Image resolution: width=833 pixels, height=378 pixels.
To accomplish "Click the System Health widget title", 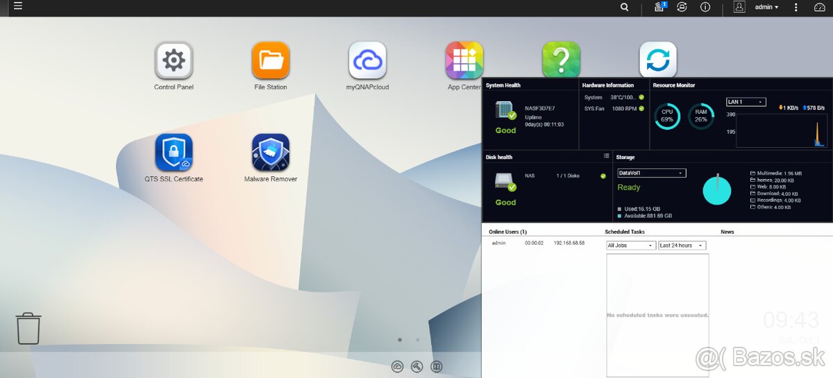I will coord(503,85).
